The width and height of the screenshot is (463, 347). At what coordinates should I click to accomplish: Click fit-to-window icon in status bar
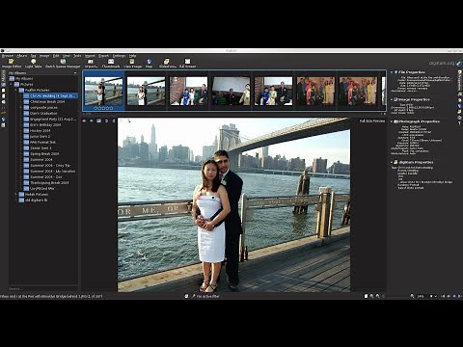pyautogui.click(x=366, y=296)
